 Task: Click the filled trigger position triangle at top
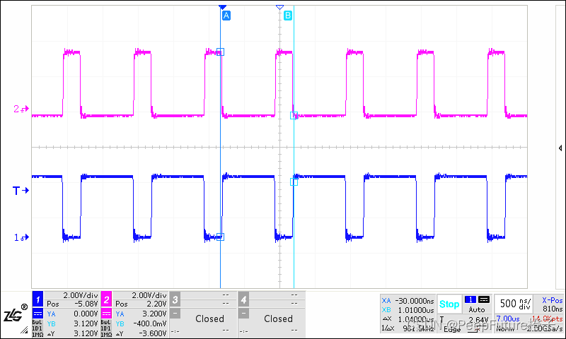click(x=223, y=7)
